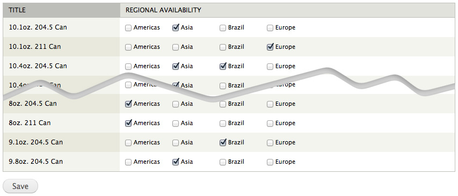Tick Europe for 9.8oz. 204.5 Can
The image size is (458, 196).
click(x=270, y=162)
